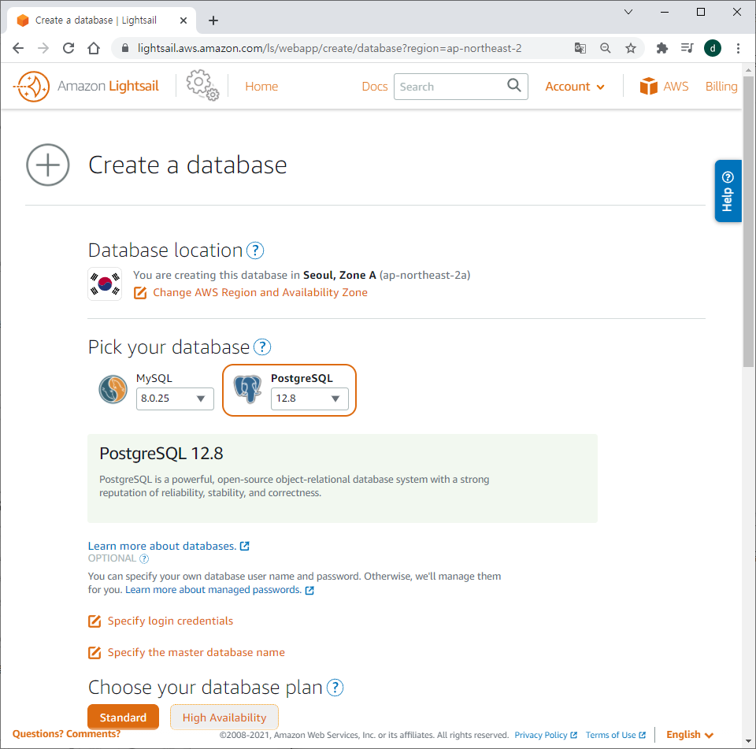Image resolution: width=756 pixels, height=749 pixels.
Task: Open the media control playlist icon
Action: [x=687, y=48]
